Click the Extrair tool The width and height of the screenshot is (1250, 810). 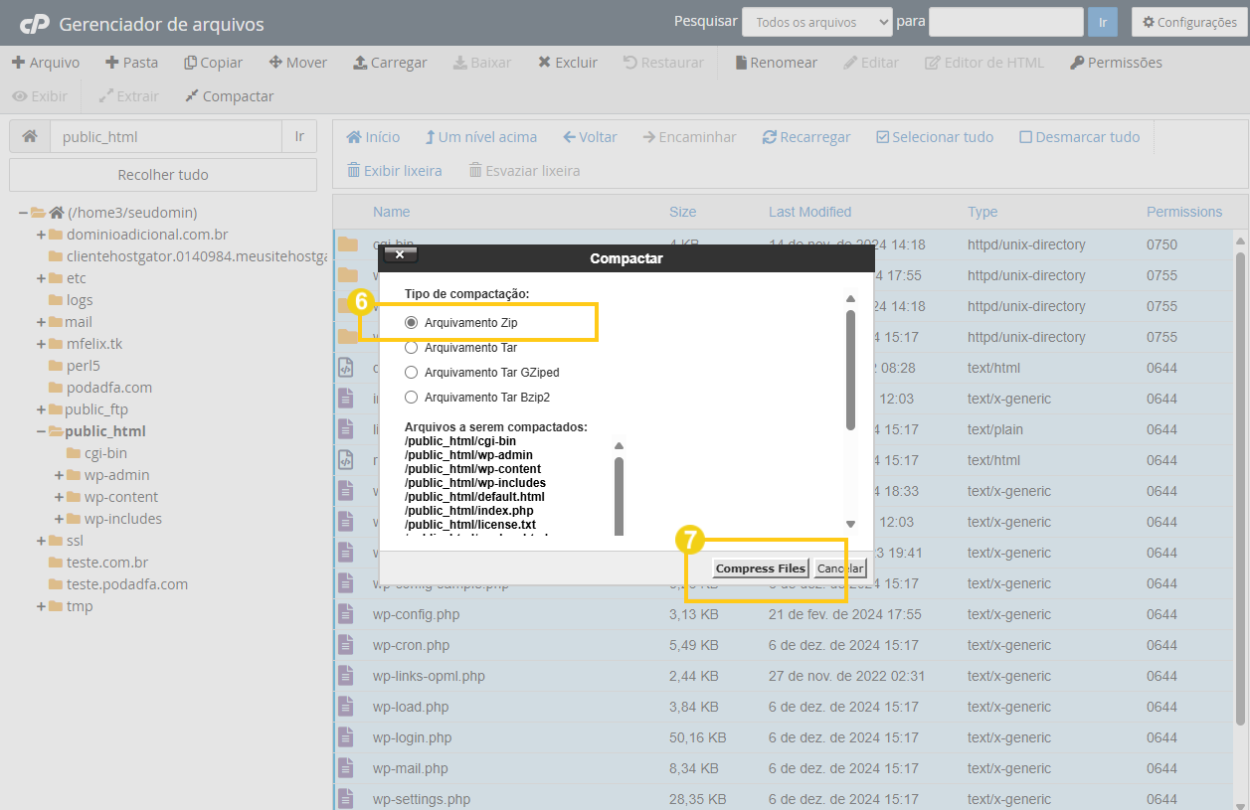[128, 96]
